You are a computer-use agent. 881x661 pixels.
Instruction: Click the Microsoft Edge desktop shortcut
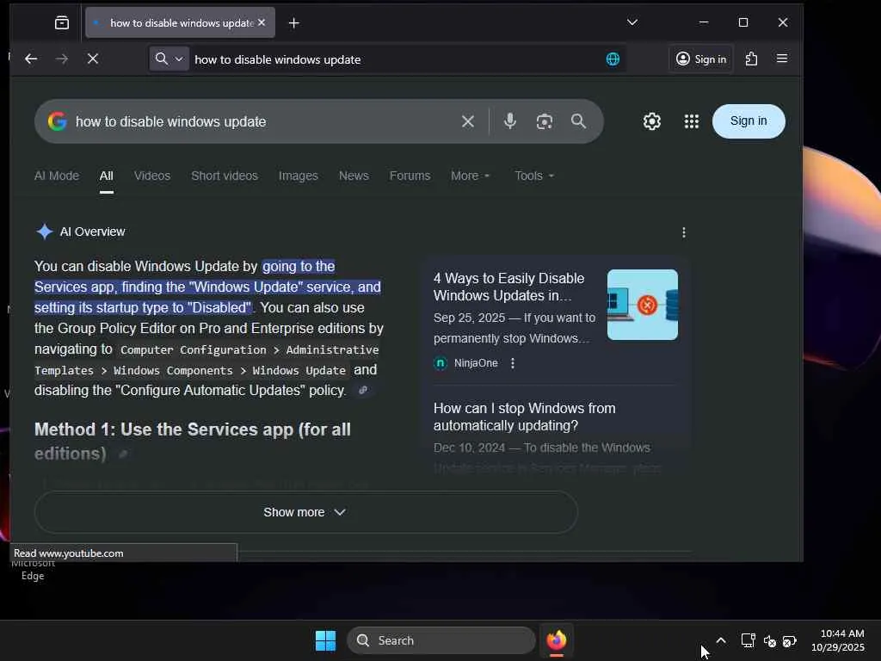click(33, 570)
